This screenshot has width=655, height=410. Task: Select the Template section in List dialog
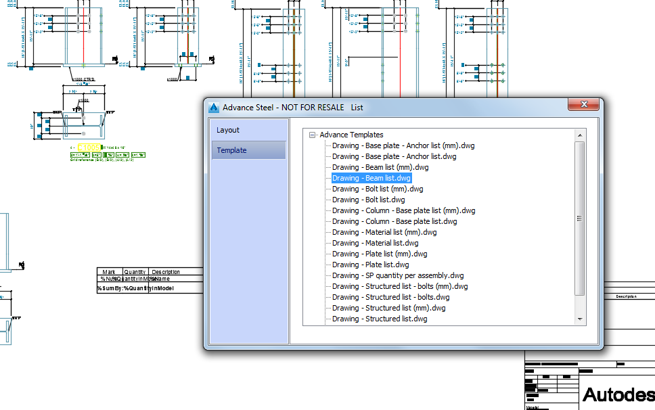tap(248, 150)
